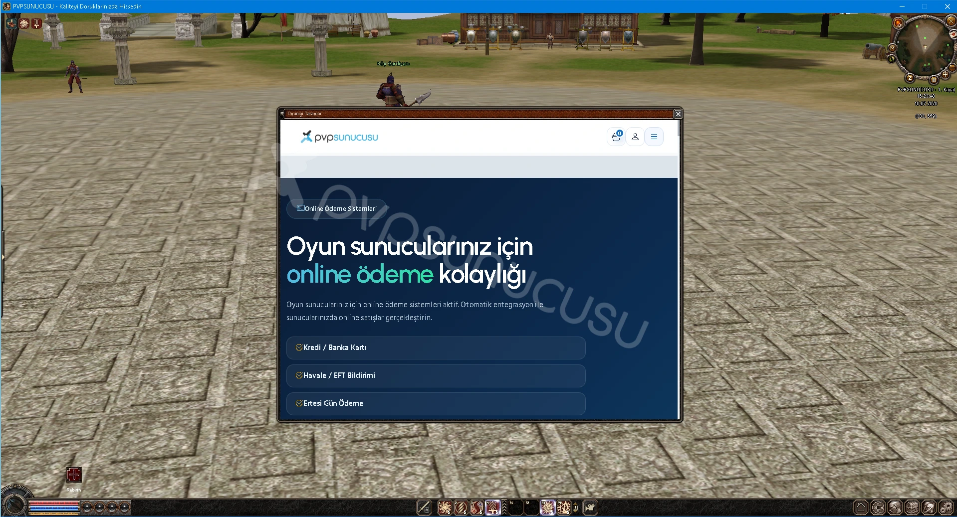Click the 'PVPSUNUCUSU - 1. Kanal' label
957x517 pixels.
coord(926,90)
